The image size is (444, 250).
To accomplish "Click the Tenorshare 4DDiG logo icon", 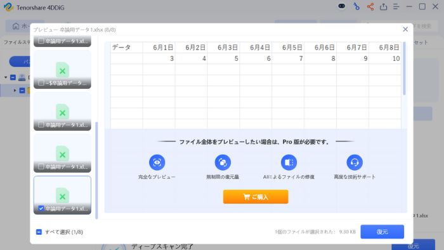I will pyautogui.click(x=8, y=7).
